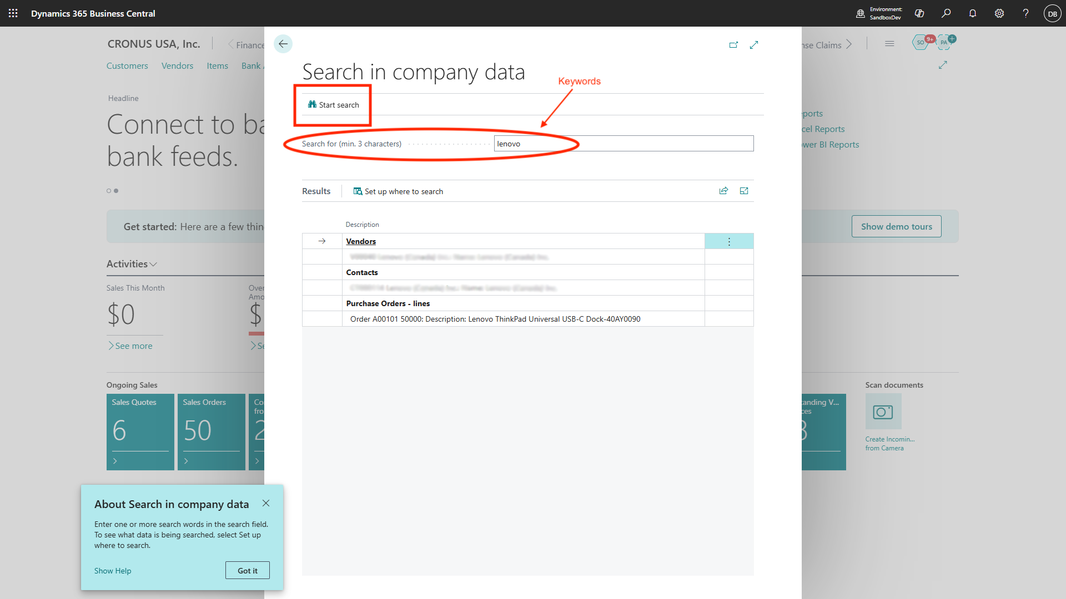Click the Search for keyword field
1066x599 pixels.
(x=623, y=144)
